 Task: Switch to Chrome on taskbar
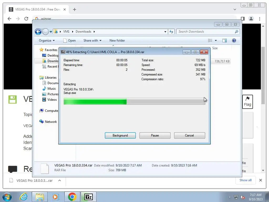[72, 197]
